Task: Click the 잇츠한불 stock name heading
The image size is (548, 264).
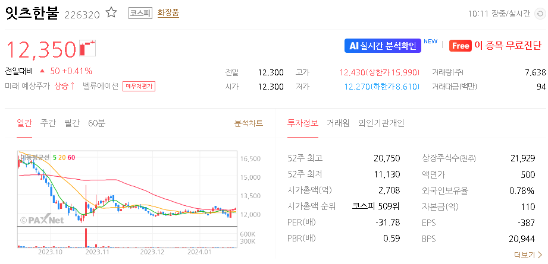Action: [x=32, y=12]
